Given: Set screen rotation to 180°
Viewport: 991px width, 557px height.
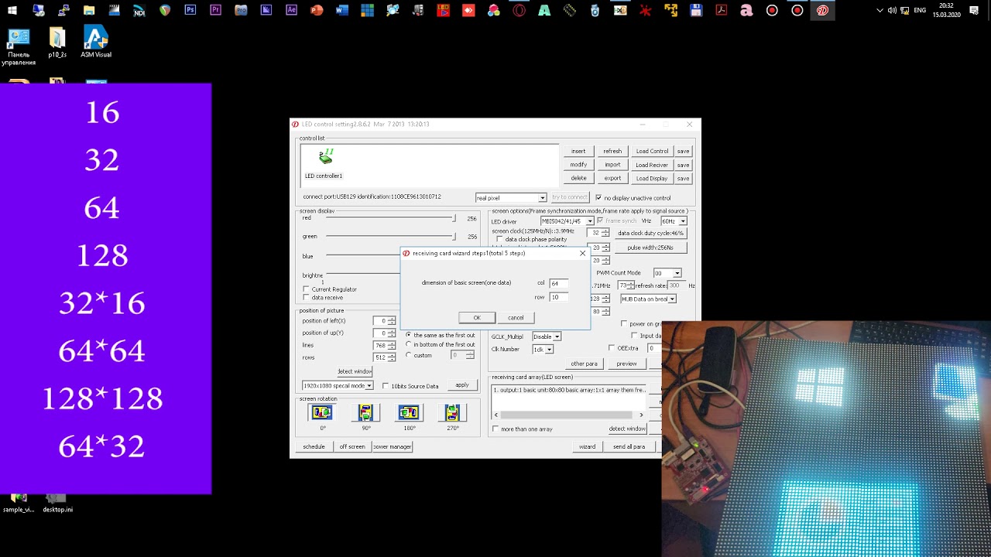Looking at the screenshot, I should (x=409, y=413).
